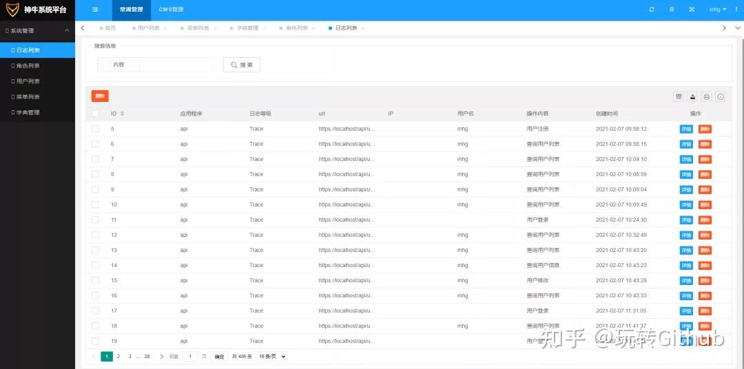Select 菜单列表 in the sidebar

pyautogui.click(x=37, y=97)
